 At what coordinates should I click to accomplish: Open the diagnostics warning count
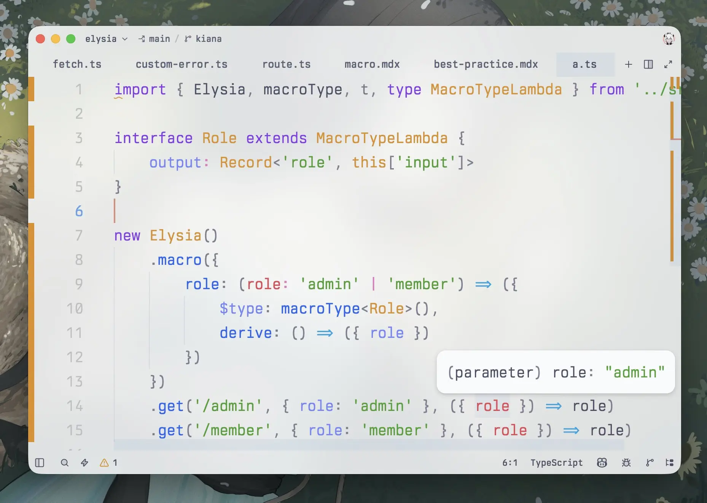108,463
